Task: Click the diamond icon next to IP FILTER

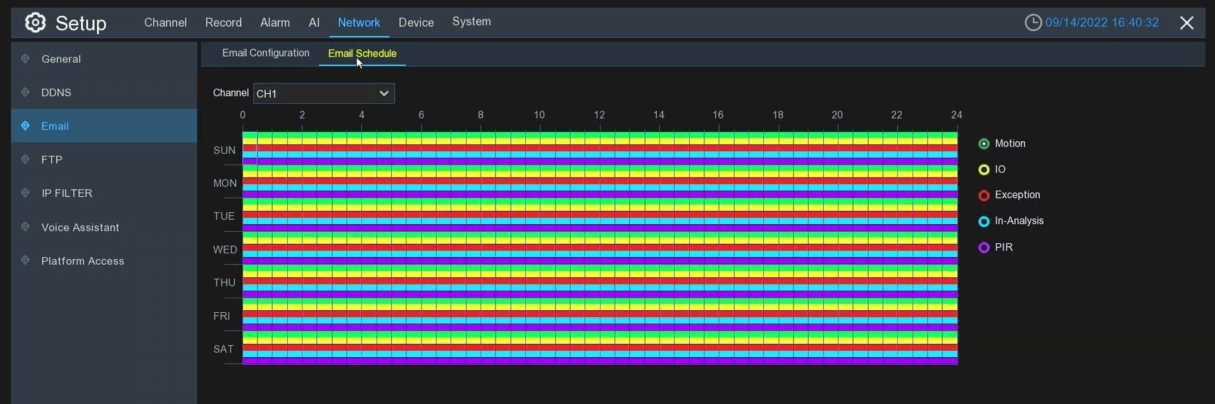Action: tap(25, 193)
